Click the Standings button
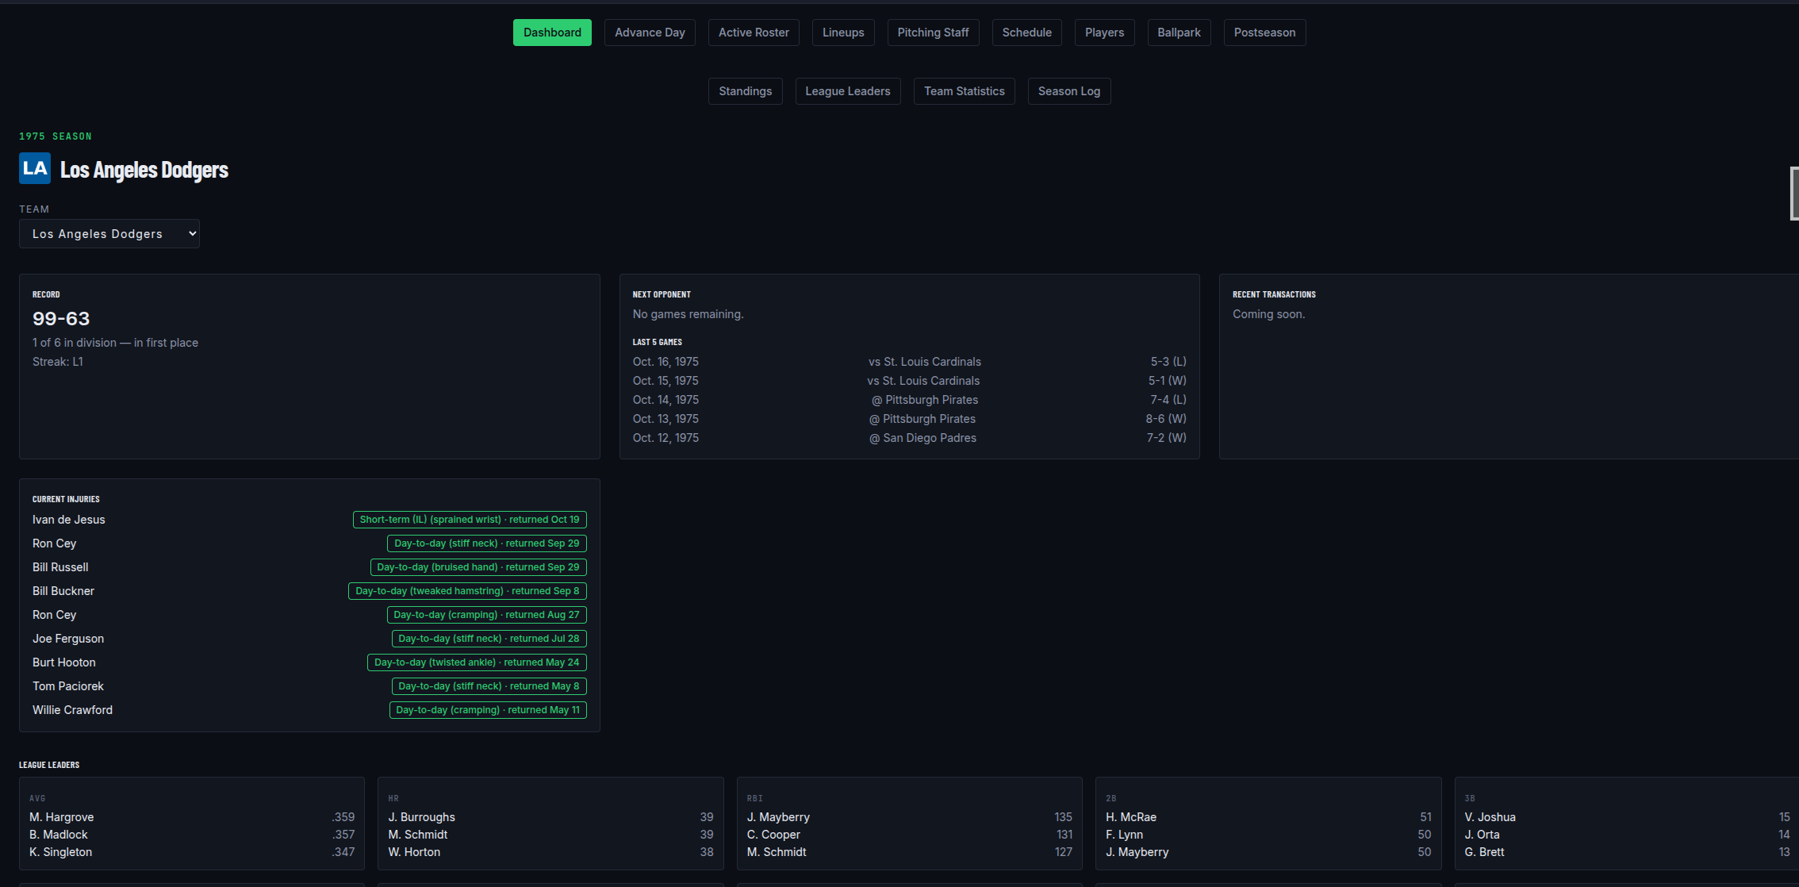Screen dimensions: 1799x887 [745, 91]
